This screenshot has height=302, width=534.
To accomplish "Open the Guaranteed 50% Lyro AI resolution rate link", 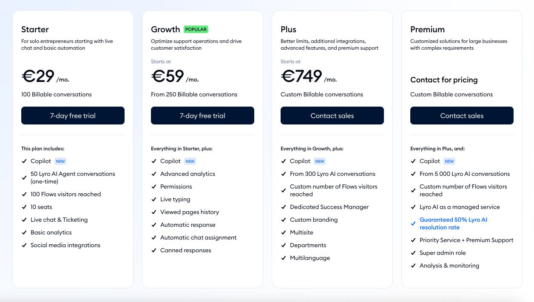I will pos(453,223).
